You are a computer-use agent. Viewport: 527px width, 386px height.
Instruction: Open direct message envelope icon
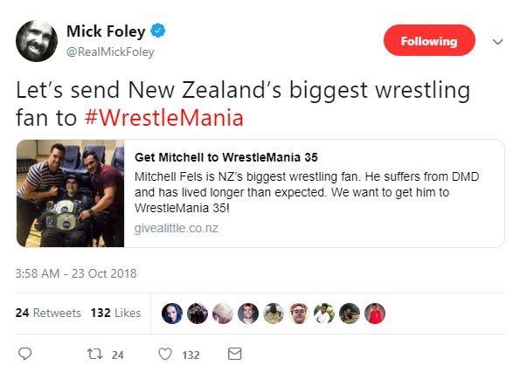tap(234, 355)
